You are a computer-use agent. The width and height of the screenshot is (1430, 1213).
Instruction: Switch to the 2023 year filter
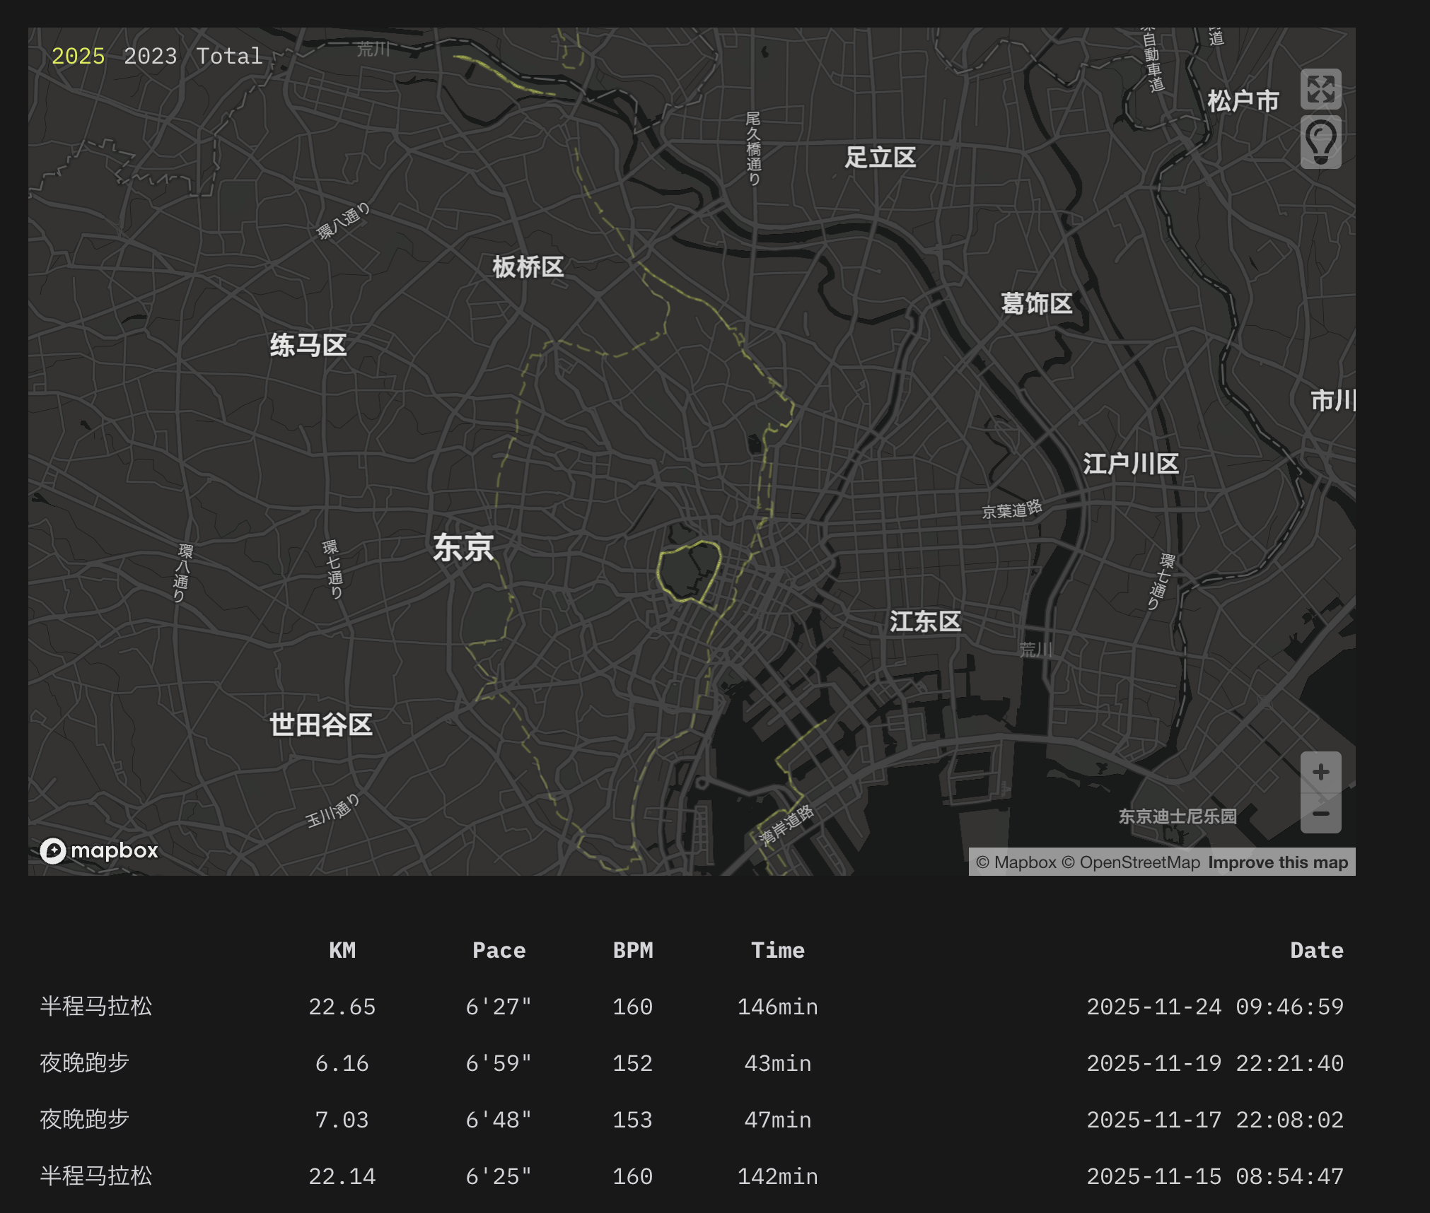(150, 56)
